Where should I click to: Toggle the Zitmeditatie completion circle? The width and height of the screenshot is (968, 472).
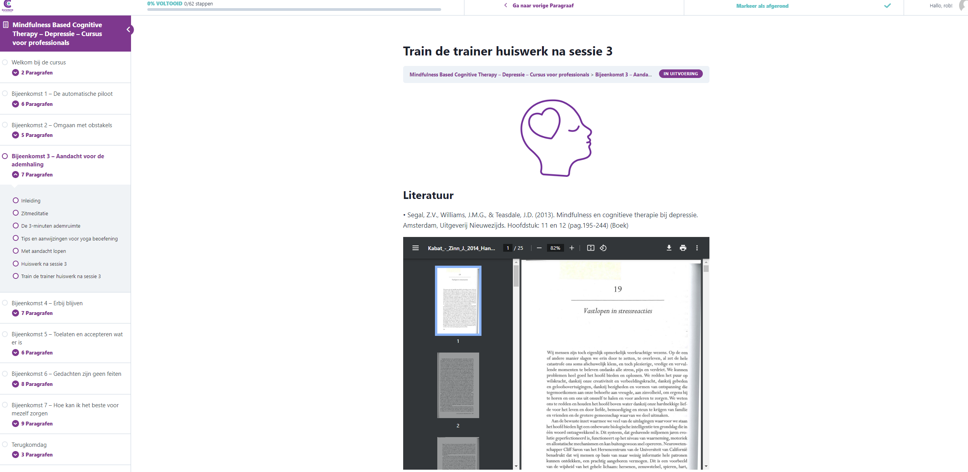pos(16,213)
